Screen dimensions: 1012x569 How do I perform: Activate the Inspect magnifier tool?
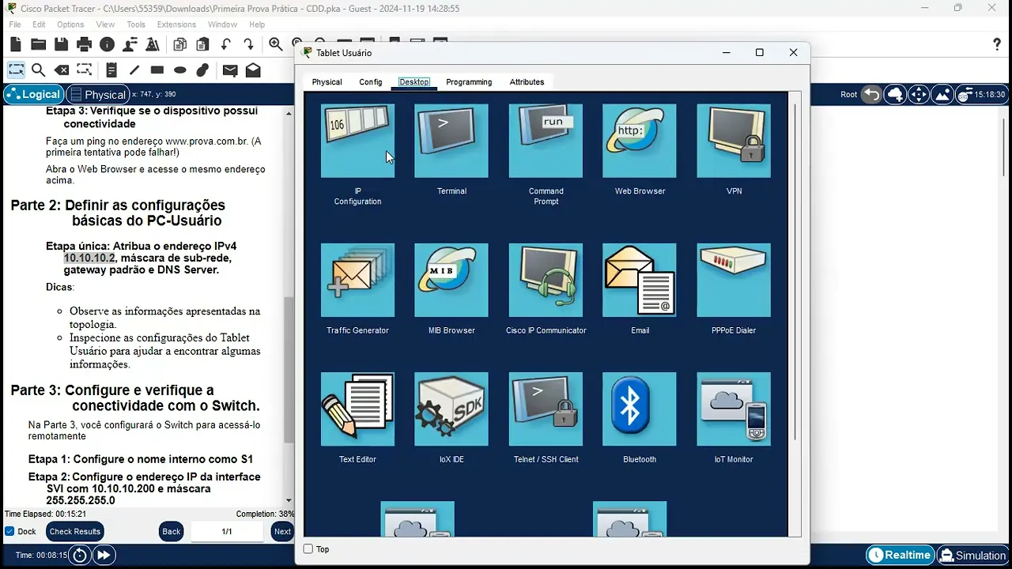click(x=38, y=70)
